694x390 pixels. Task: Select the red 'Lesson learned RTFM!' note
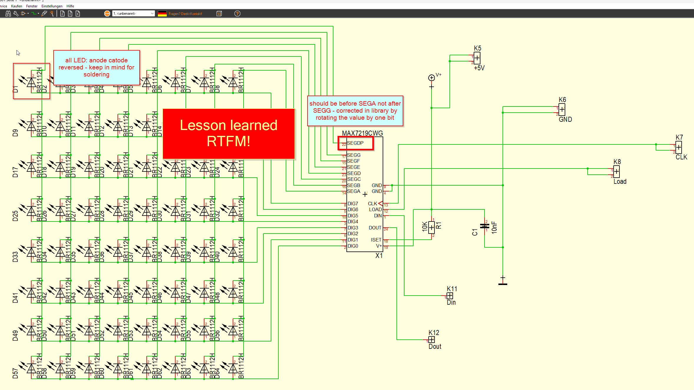[x=229, y=134]
